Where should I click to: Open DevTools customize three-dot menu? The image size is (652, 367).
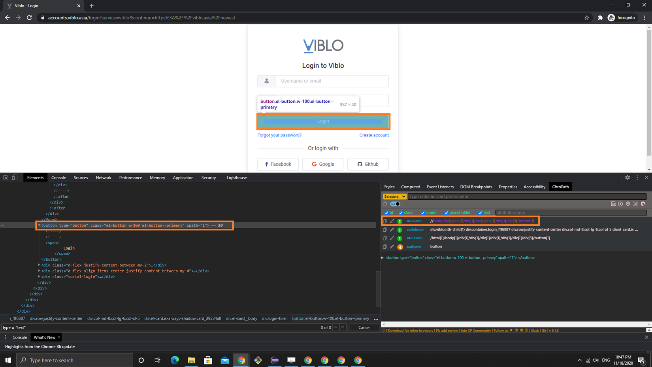point(637,178)
